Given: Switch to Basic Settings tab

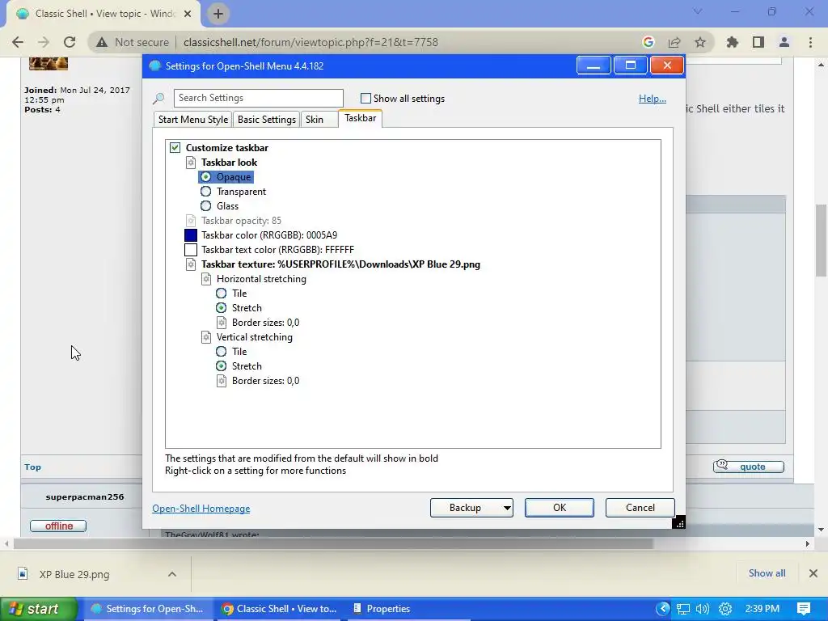Looking at the screenshot, I should coord(267,120).
